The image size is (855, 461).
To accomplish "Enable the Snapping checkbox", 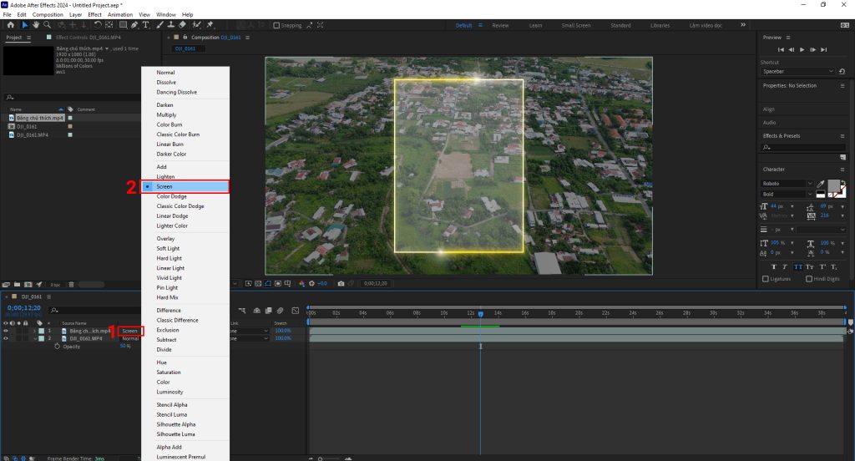I will [276, 26].
